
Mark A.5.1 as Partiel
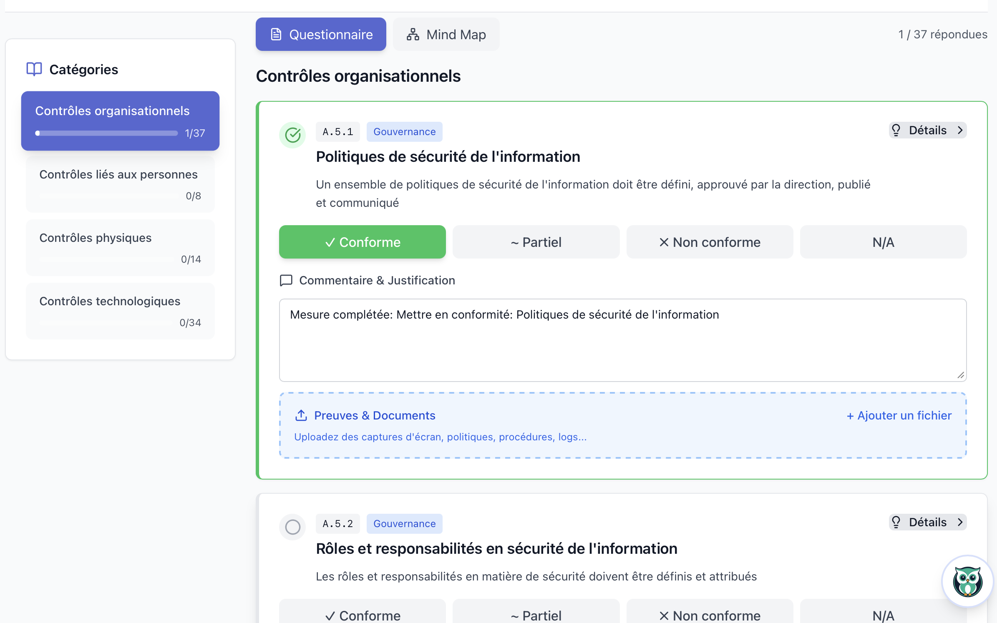pos(536,242)
